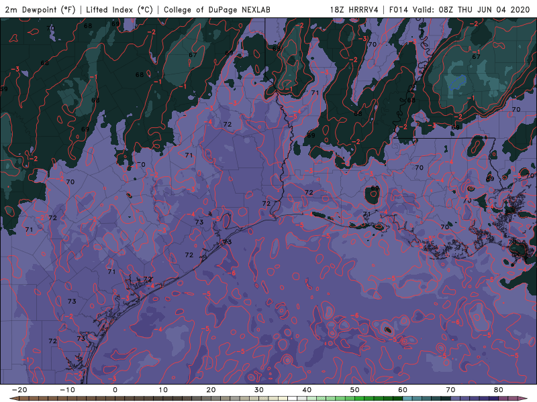Click the 80 label on the color scale

tap(499, 390)
